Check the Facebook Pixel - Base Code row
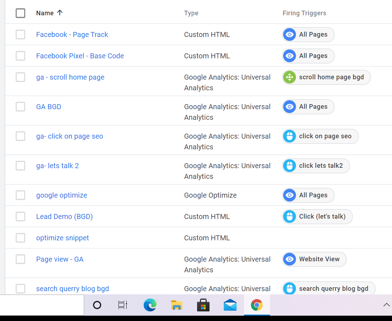 click(20, 56)
